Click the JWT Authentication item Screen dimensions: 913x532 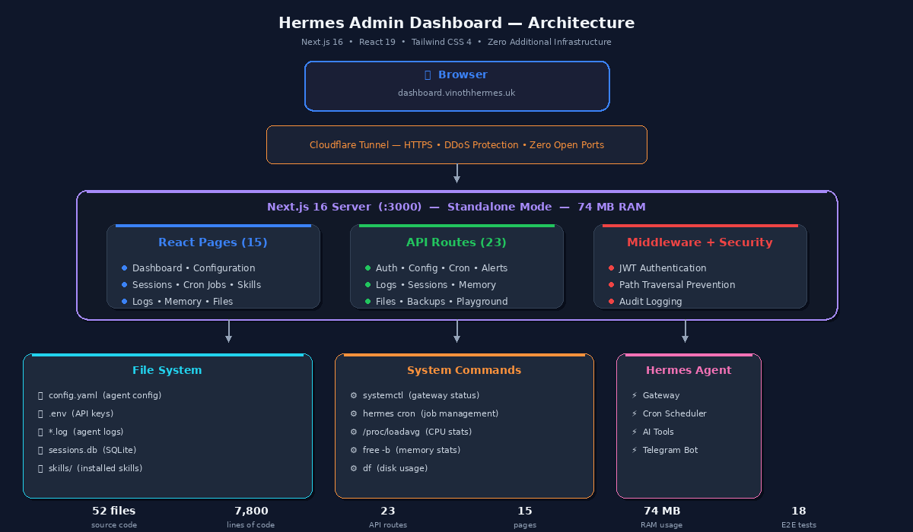[x=663, y=268]
